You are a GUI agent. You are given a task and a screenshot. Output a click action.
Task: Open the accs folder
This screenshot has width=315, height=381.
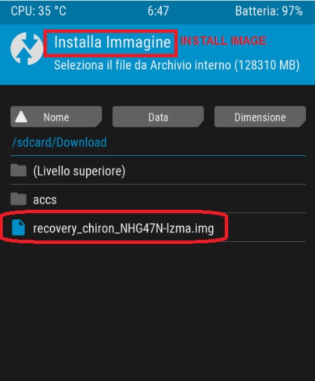[x=158, y=199]
